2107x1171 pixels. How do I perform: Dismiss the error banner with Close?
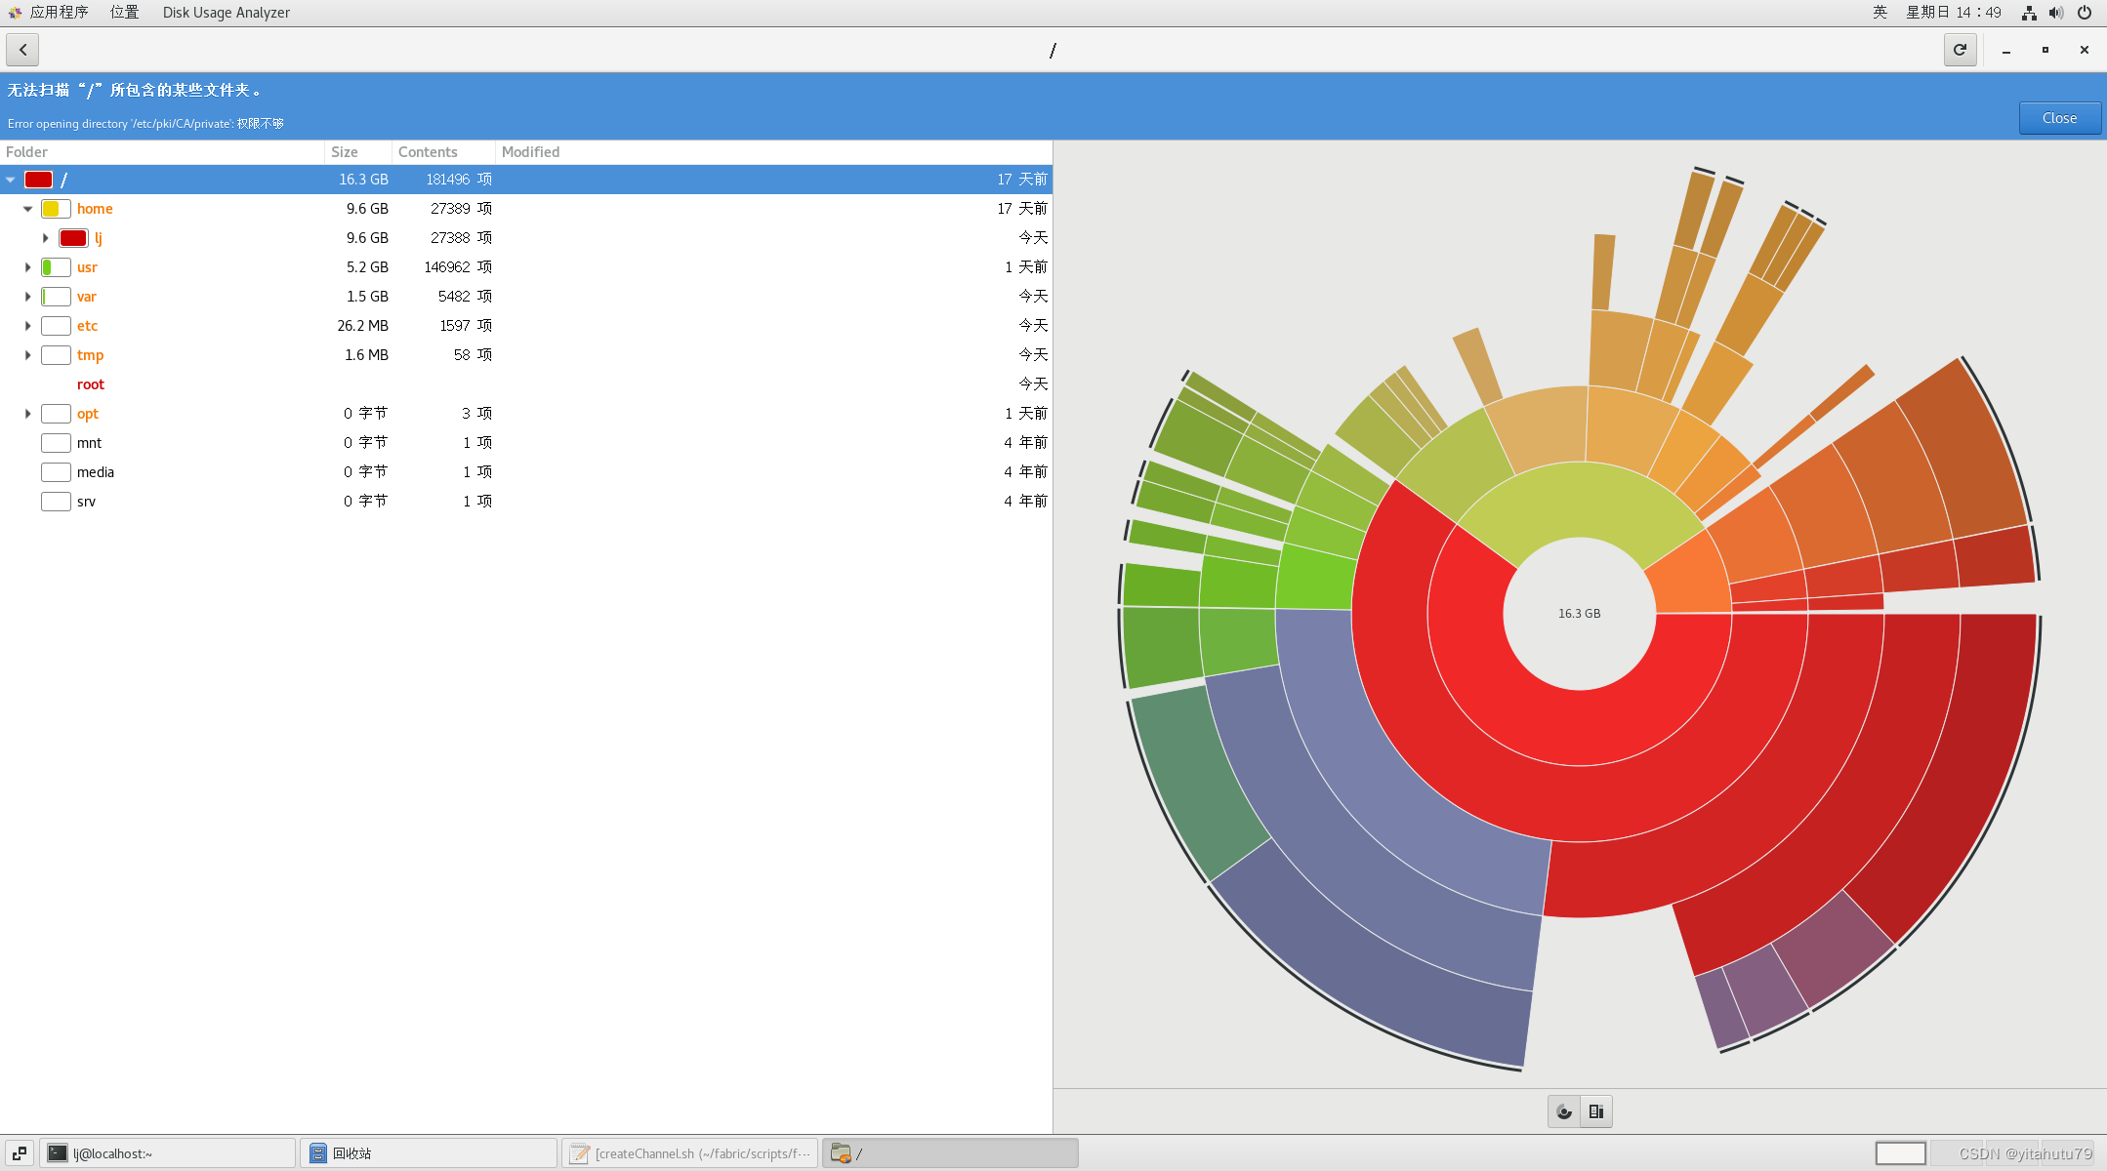[x=2059, y=118]
